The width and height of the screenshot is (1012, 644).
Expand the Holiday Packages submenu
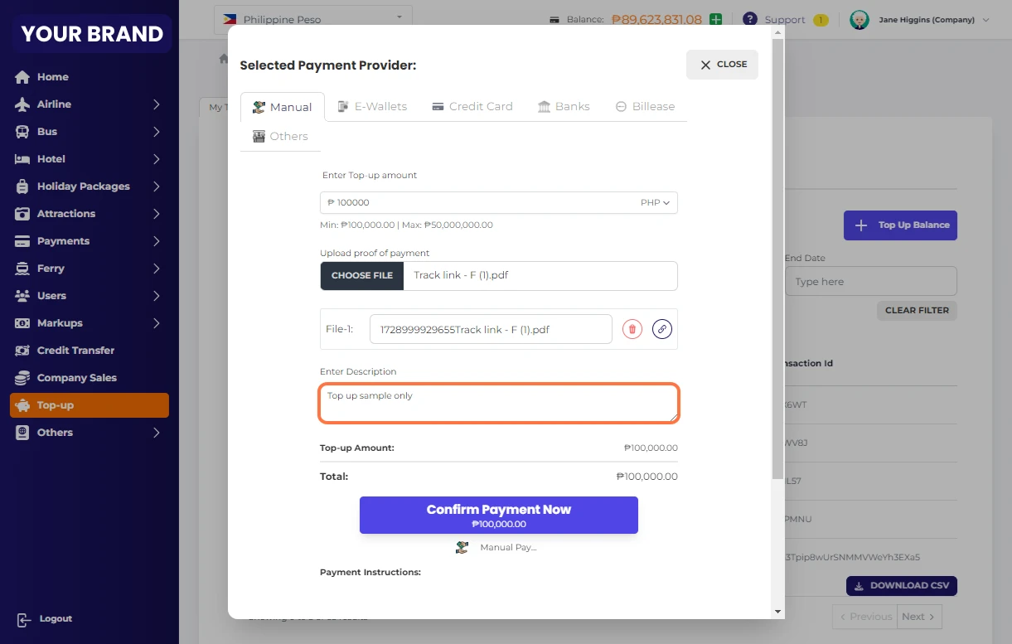156,186
